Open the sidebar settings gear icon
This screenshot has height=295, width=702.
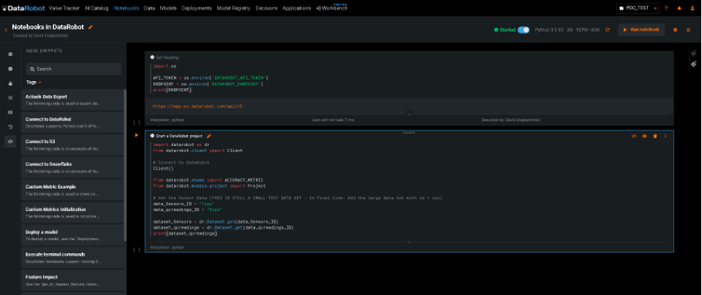[x=10, y=55]
